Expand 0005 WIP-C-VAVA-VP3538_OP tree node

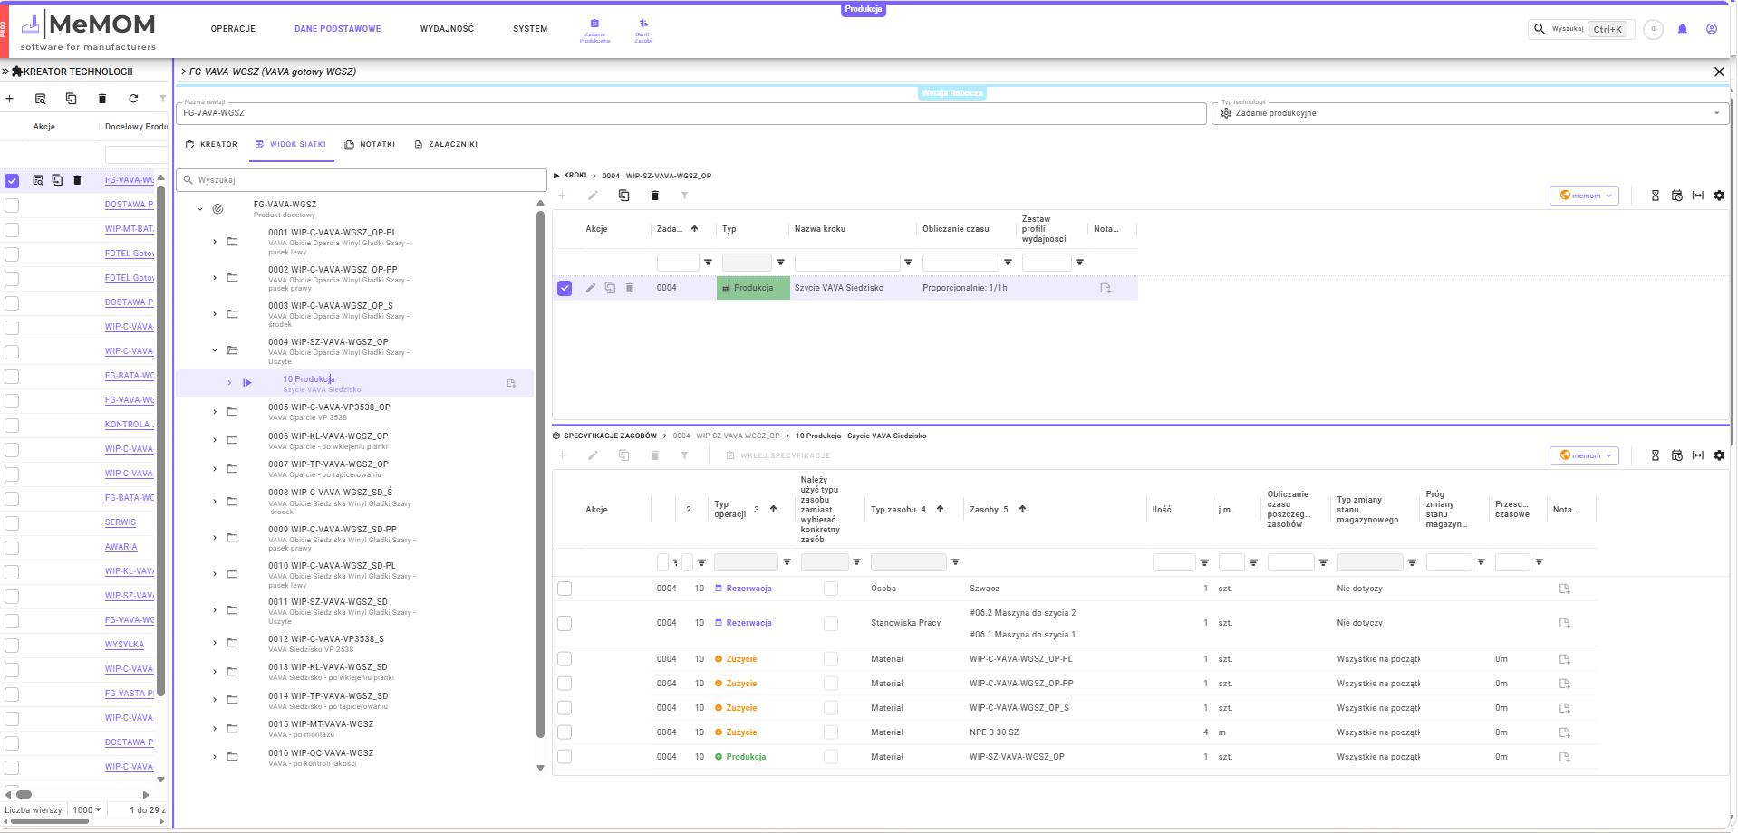(215, 412)
